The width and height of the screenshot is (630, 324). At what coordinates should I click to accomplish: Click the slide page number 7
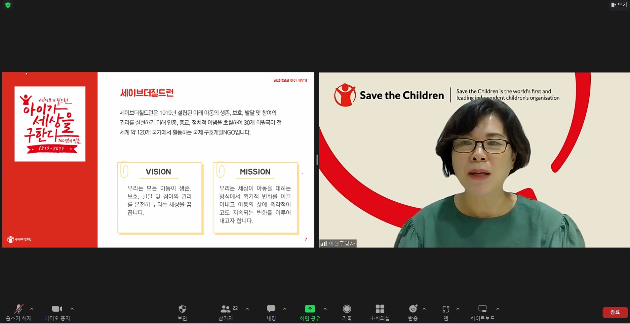[x=306, y=239]
